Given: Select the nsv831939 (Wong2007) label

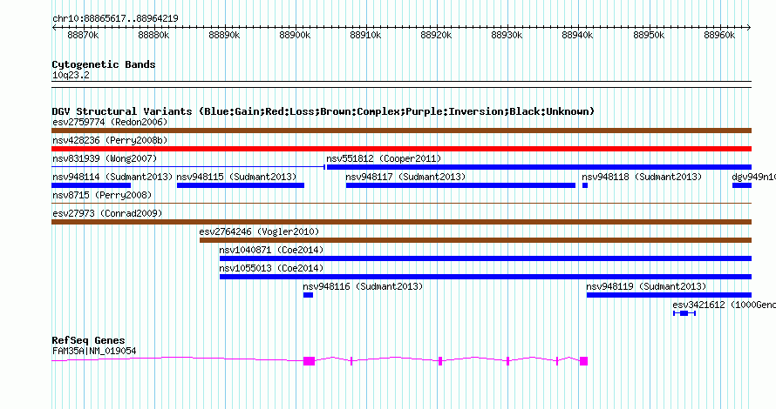Looking at the screenshot, I should point(105,158).
